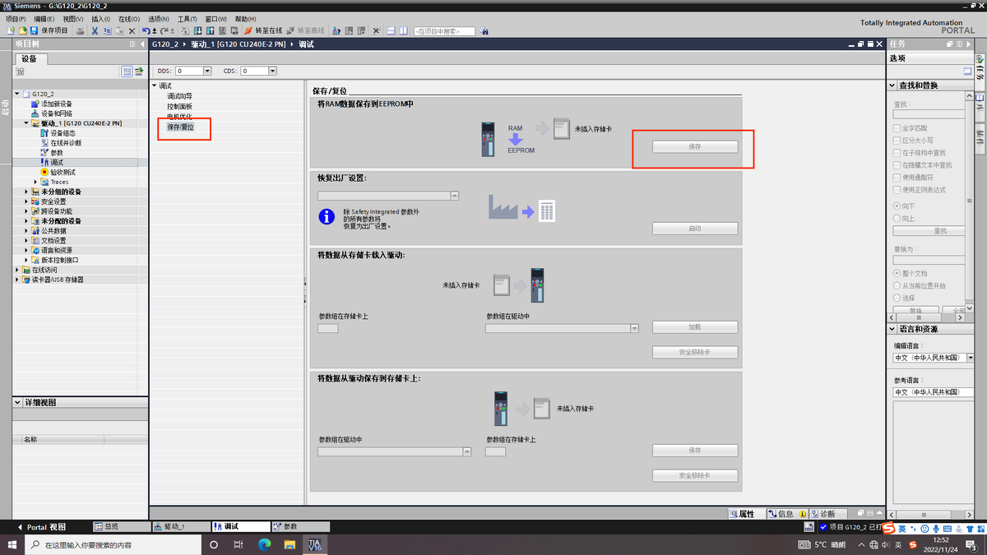This screenshot has width=987, height=555.
Task: Click the undo arrow in toolbar
Action: coord(146,30)
